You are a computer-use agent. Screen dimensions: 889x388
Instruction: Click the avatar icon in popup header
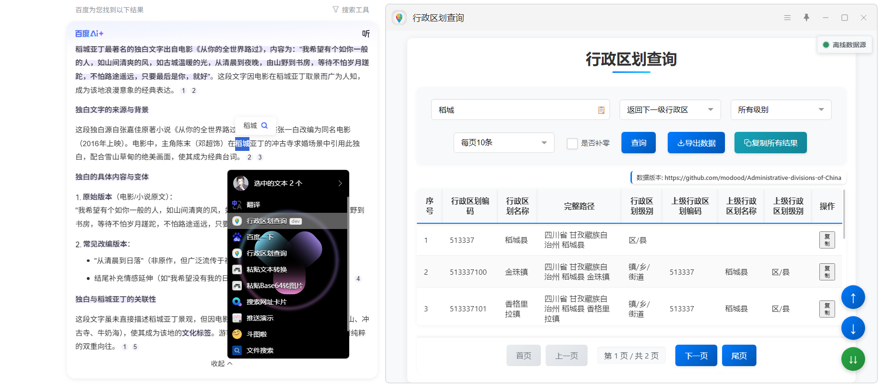coord(241,183)
